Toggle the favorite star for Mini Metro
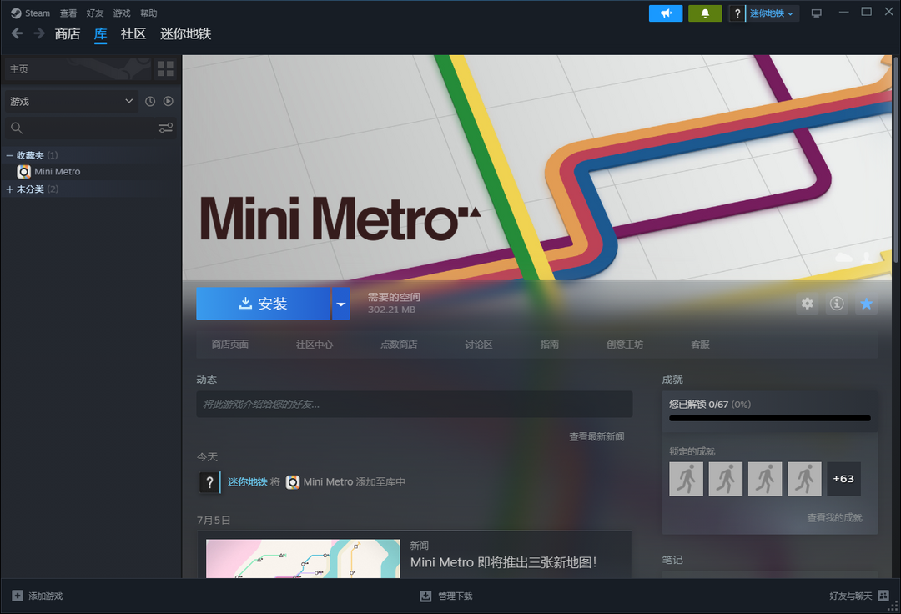The height and width of the screenshot is (614, 901). tap(867, 304)
